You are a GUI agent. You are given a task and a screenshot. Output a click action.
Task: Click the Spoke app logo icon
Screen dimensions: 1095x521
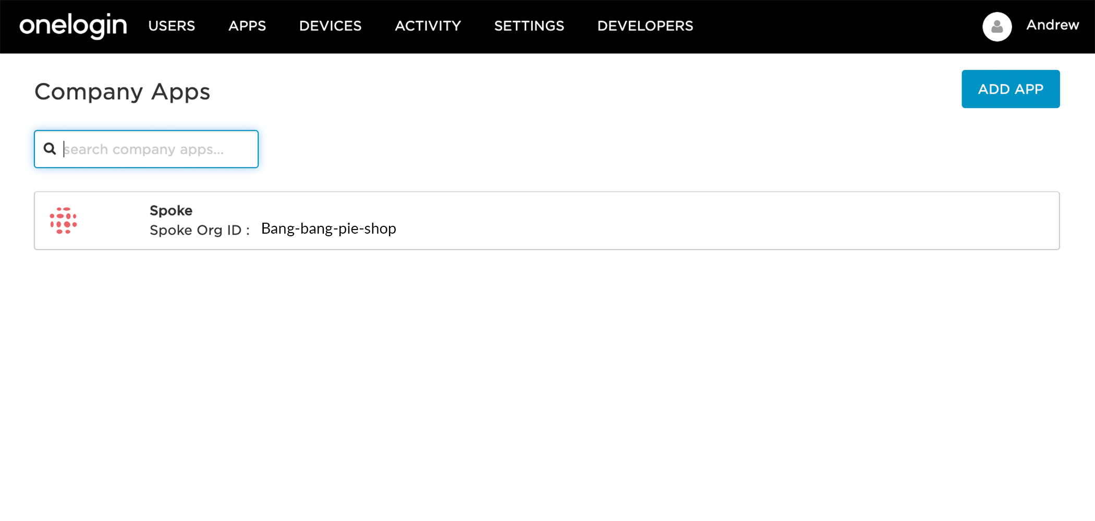tap(64, 221)
